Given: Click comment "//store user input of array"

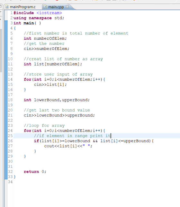Looking at the screenshot, I should [58, 74].
